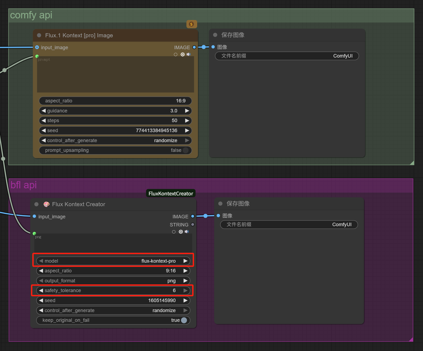Click the speaker icon in Flux.1 Kontext node

pyautogui.click(x=189, y=54)
